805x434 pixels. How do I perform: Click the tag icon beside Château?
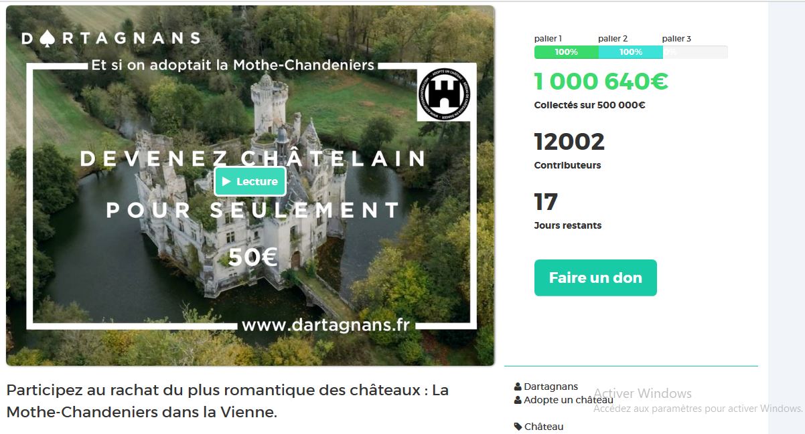click(x=518, y=427)
